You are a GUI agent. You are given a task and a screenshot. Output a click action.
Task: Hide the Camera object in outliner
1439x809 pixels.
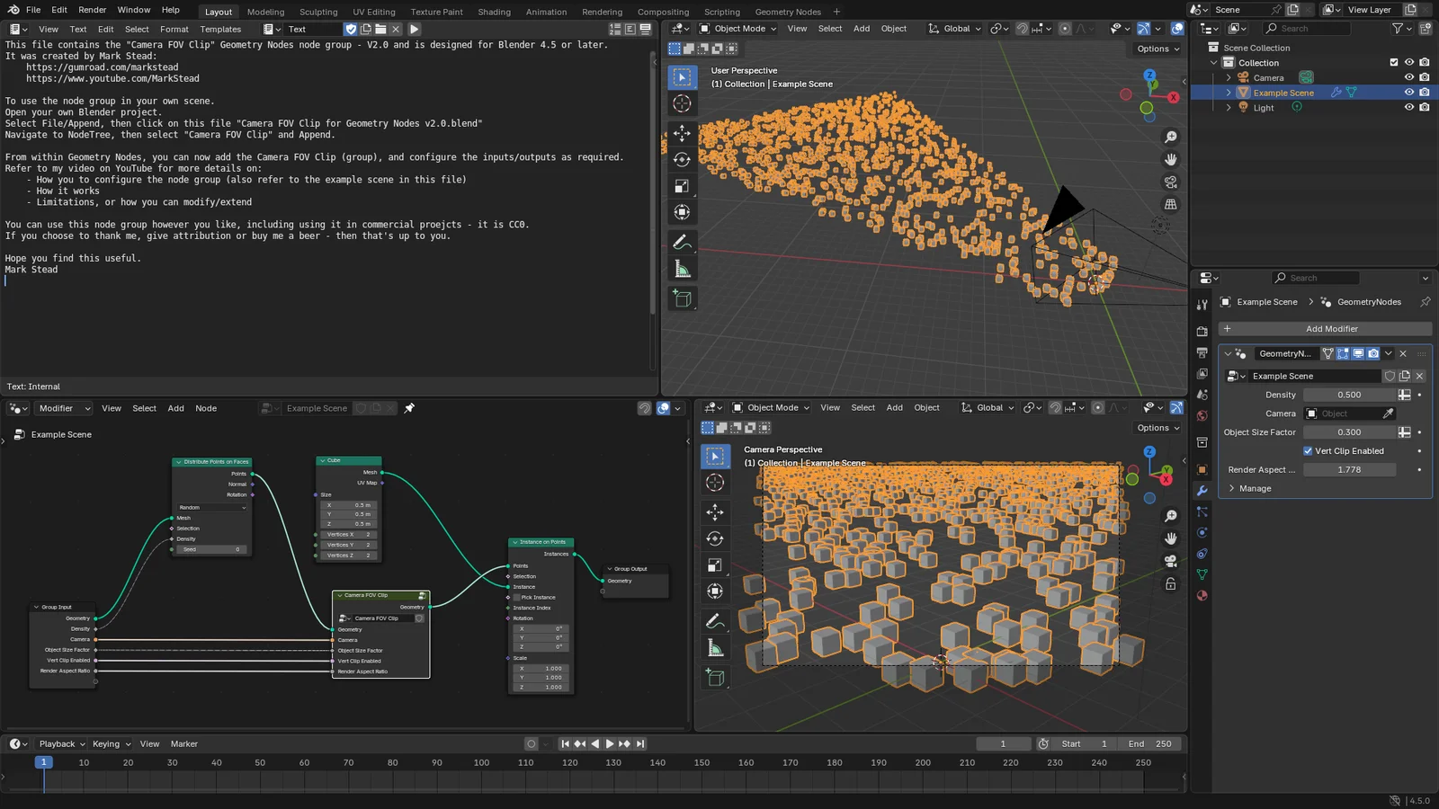pyautogui.click(x=1409, y=77)
